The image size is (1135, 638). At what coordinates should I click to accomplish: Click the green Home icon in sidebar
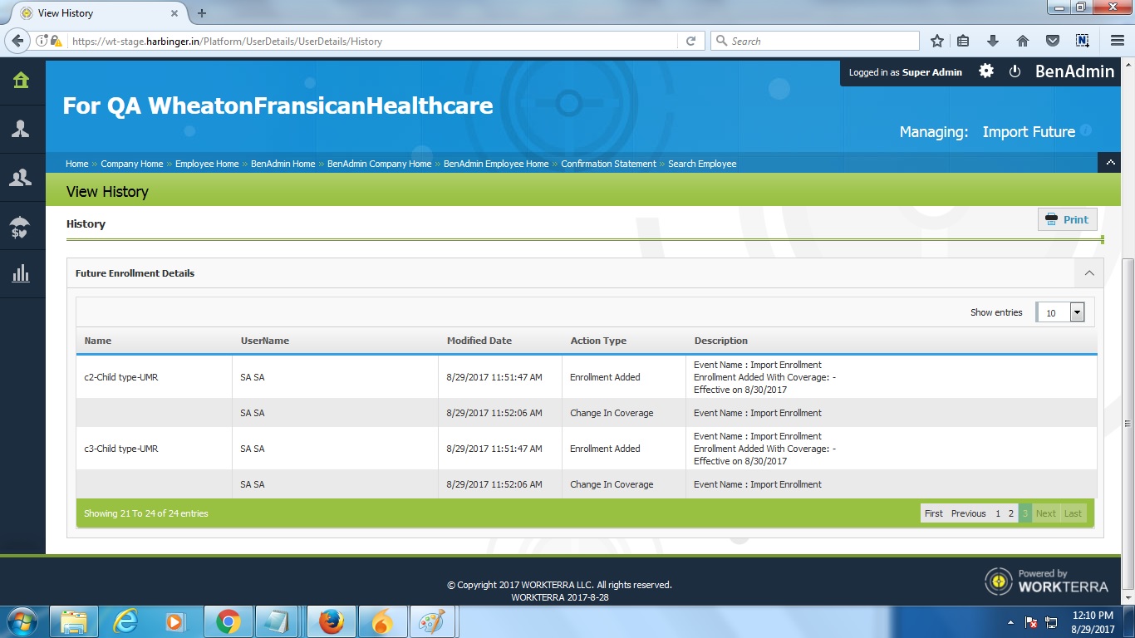(x=21, y=80)
